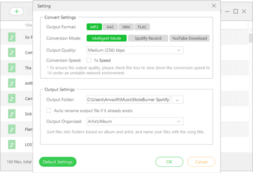Choose Spotify Record conversion mode
Image resolution: width=253 pixels, height=173 pixels.
click(x=148, y=38)
